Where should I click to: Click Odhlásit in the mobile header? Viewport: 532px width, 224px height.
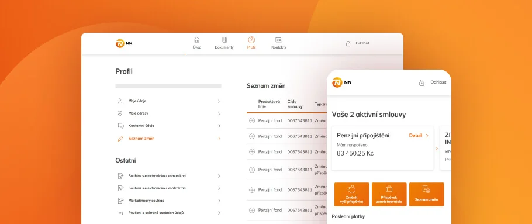click(x=438, y=82)
